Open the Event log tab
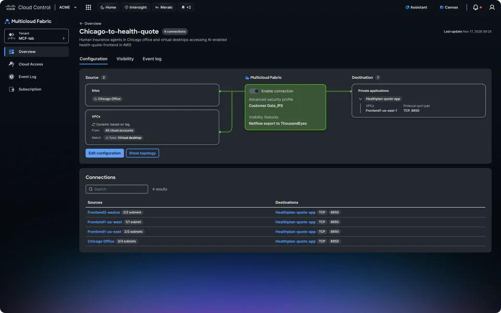This screenshot has width=501, height=313. click(152, 59)
